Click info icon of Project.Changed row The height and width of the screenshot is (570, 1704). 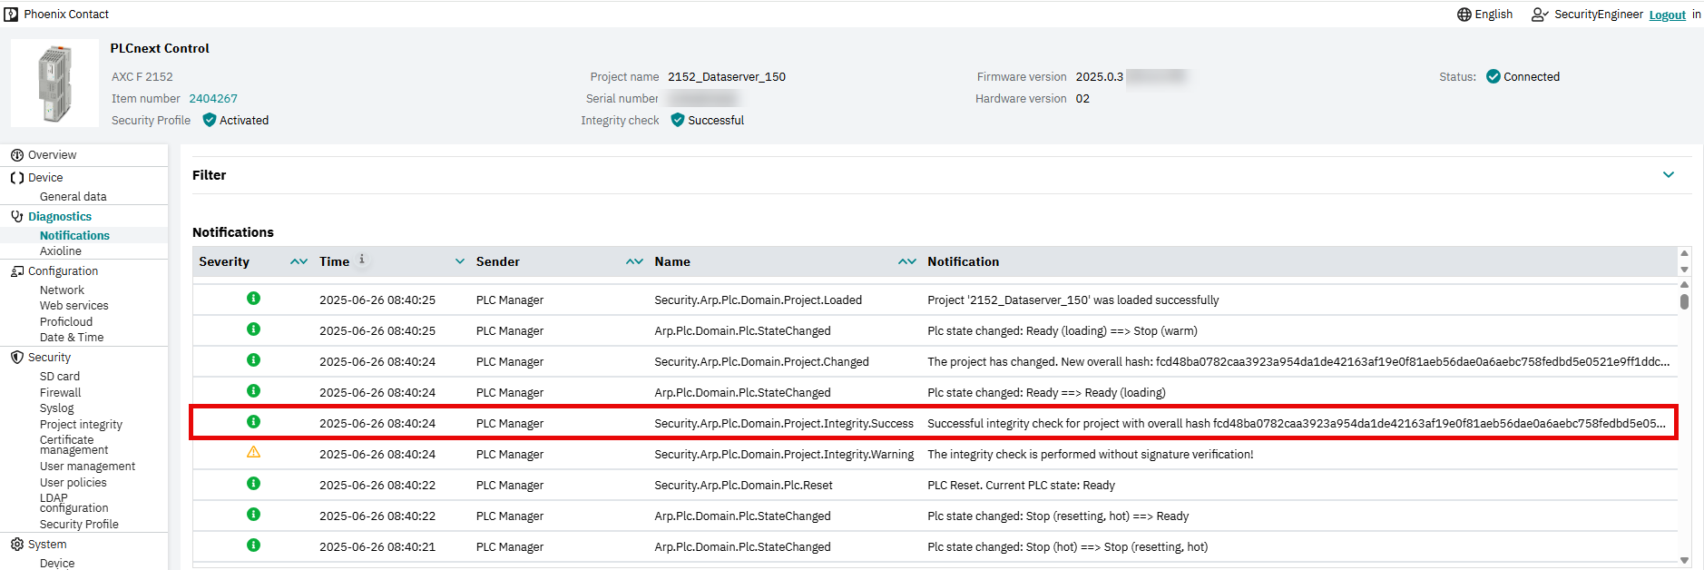coord(254,360)
